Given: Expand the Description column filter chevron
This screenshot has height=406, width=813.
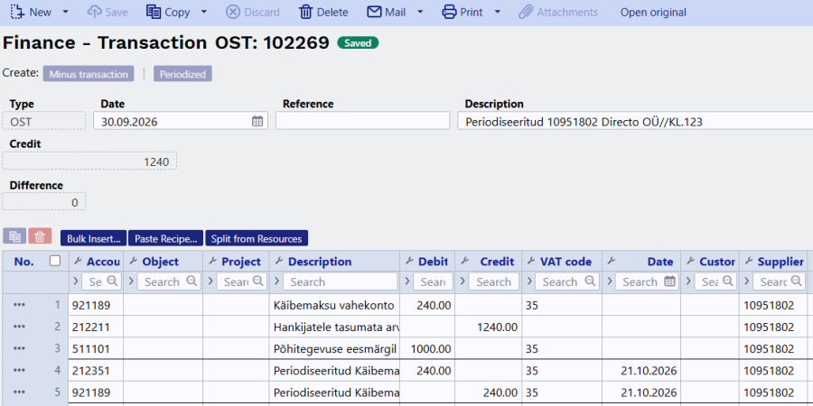Looking at the screenshot, I should click(x=277, y=281).
